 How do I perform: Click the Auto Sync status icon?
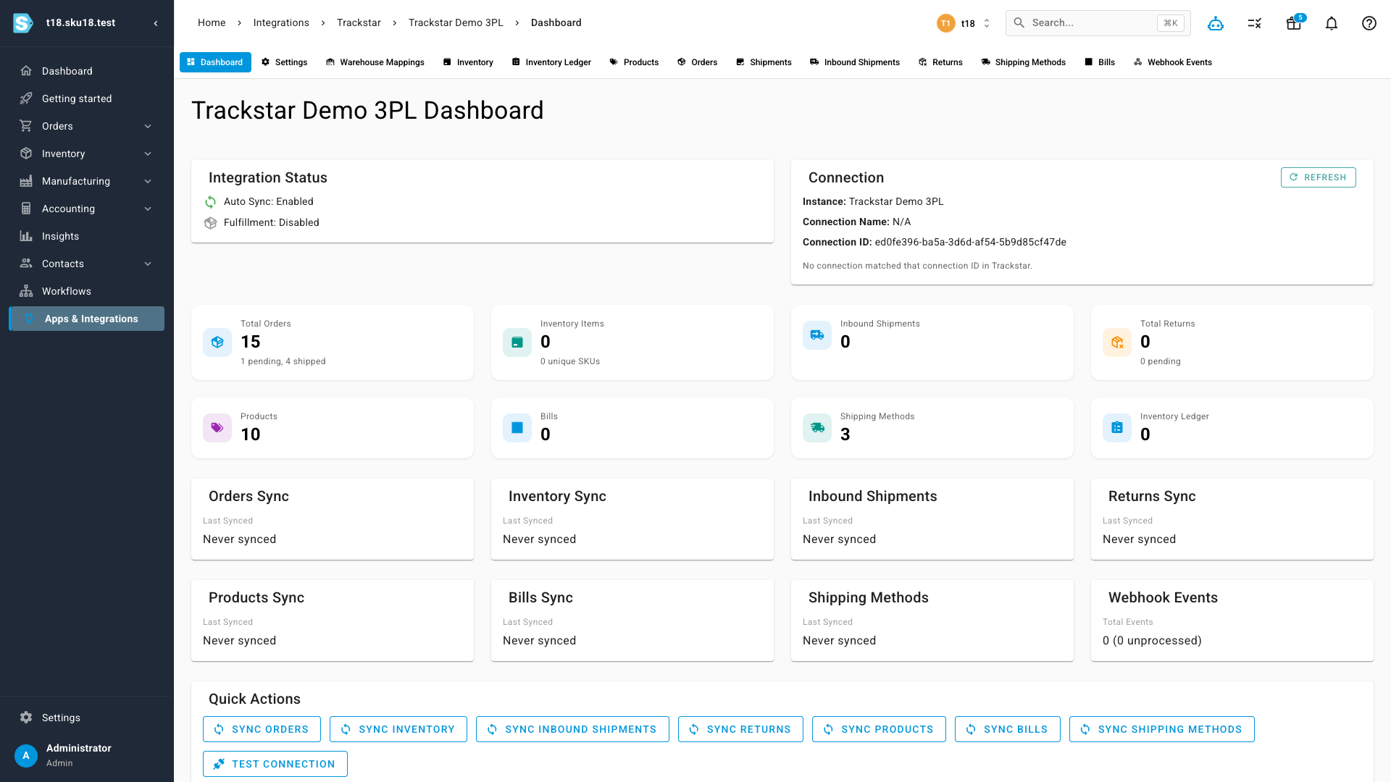click(211, 202)
